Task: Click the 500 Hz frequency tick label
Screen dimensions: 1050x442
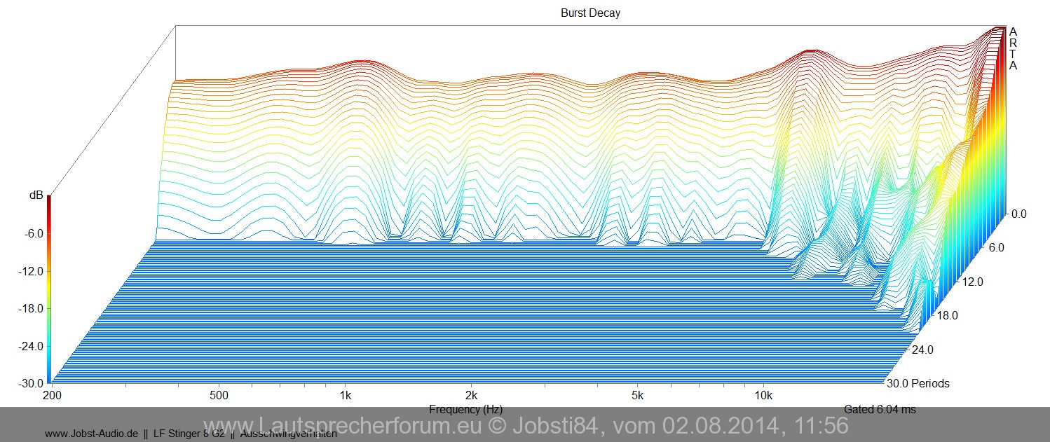Action: coord(219,396)
